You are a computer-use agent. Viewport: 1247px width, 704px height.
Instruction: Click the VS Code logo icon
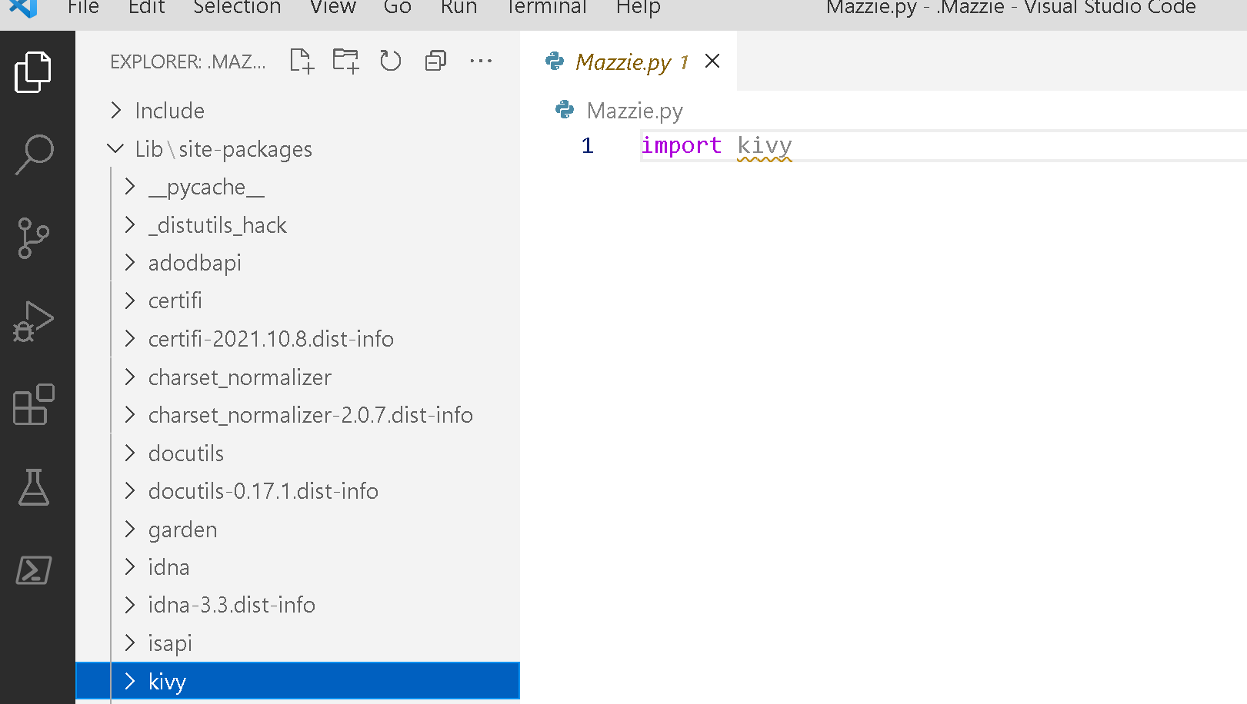24,8
